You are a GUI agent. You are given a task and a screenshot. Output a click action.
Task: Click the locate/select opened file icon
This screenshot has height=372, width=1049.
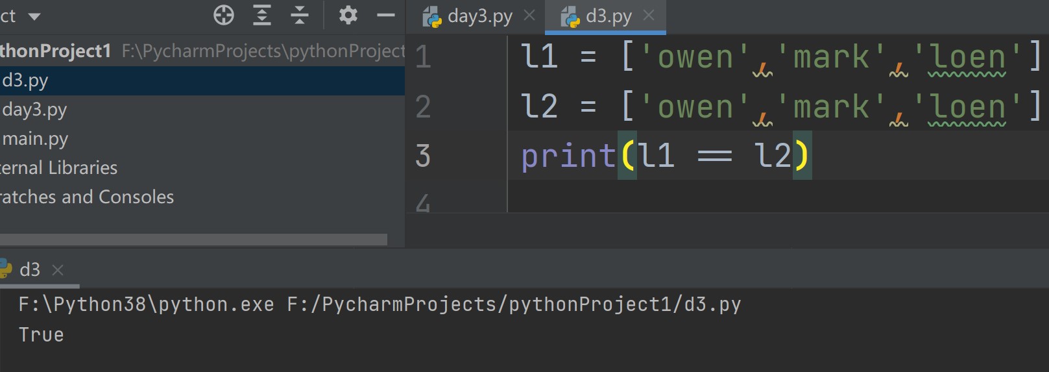click(224, 15)
